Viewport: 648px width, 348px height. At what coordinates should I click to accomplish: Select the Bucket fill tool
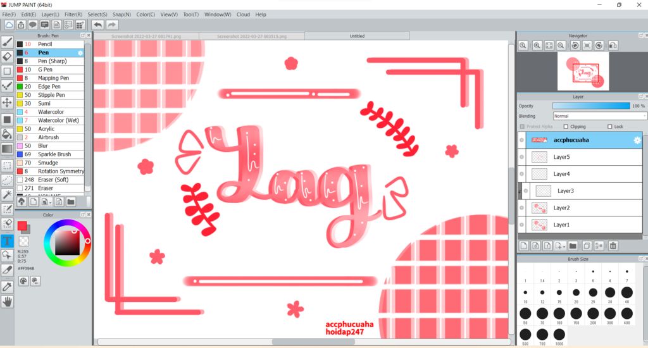(x=7, y=134)
